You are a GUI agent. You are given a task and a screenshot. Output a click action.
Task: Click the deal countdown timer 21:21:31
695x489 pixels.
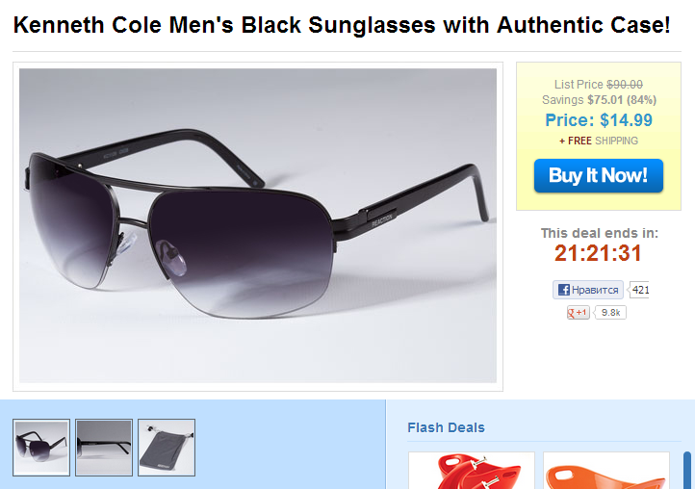click(598, 253)
